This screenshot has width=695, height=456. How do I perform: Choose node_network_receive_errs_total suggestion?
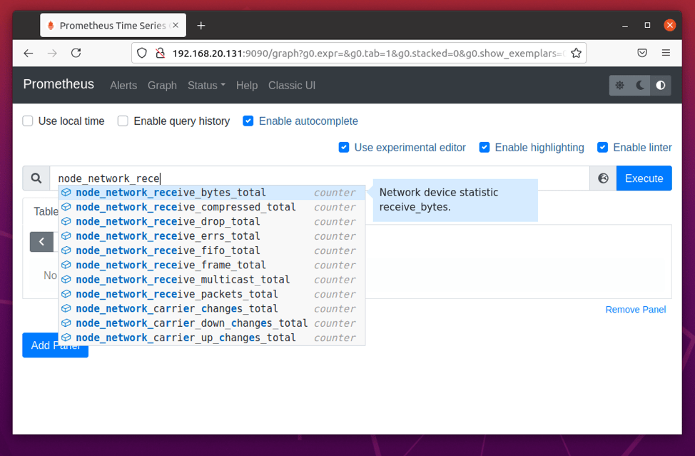click(x=212, y=235)
